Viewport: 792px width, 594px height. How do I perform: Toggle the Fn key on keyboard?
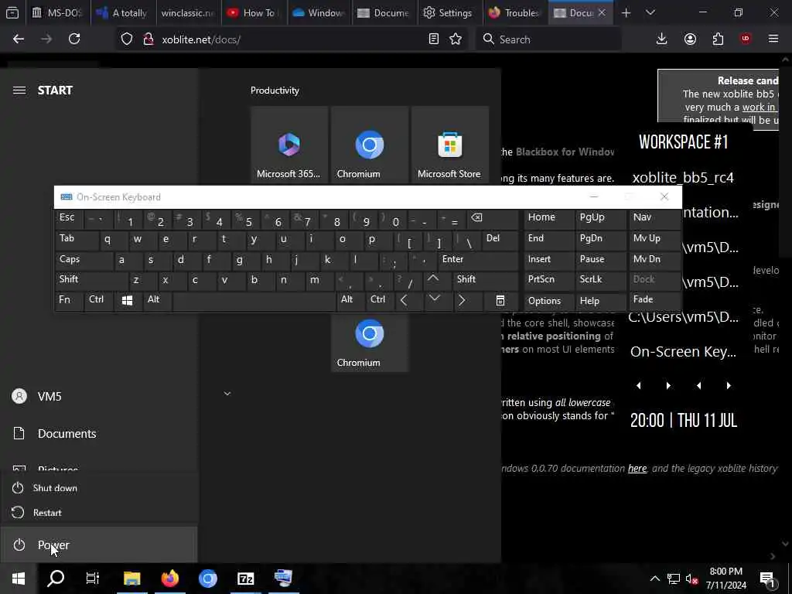tap(69, 300)
